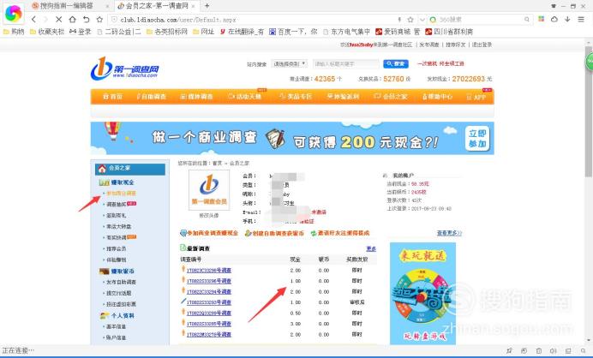The width and height of the screenshot is (593, 358).
Task: Open the 首页 navigation item
Action: (113, 97)
